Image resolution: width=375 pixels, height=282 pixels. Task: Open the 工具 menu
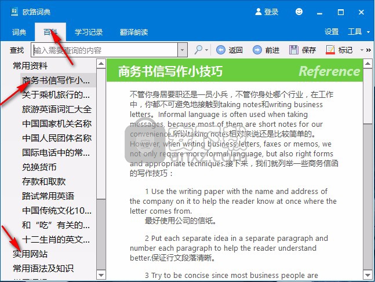click(x=355, y=32)
